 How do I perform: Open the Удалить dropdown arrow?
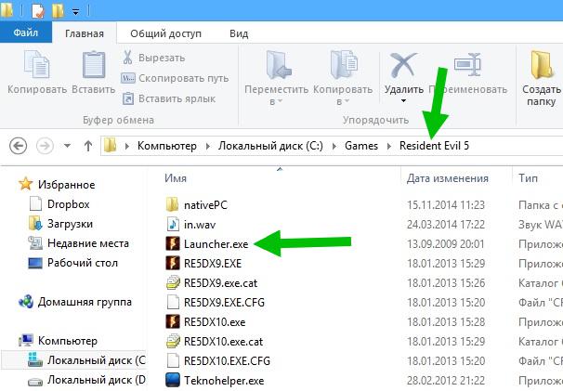pyautogui.click(x=403, y=101)
